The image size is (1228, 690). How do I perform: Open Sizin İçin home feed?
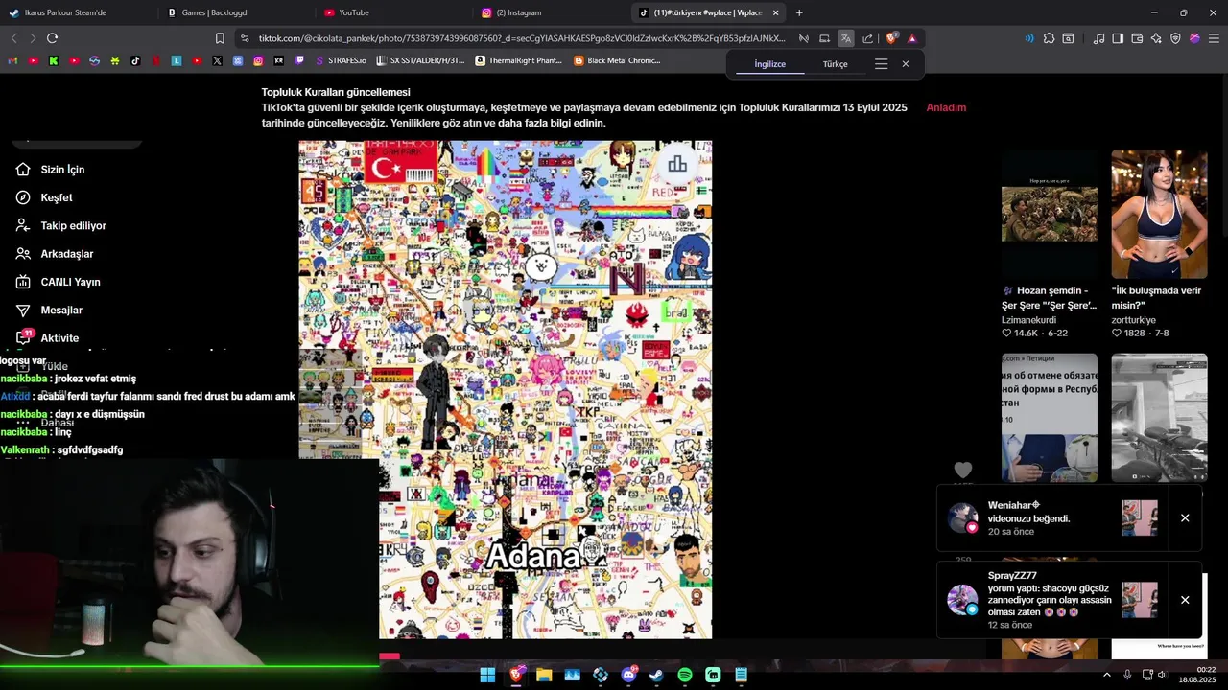(50, 170)
